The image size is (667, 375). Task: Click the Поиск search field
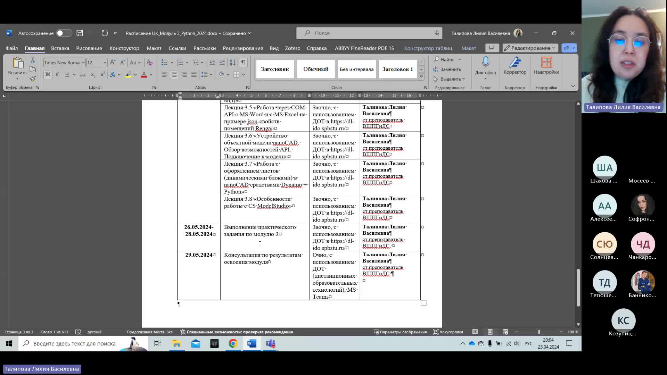tap(369, 33)
